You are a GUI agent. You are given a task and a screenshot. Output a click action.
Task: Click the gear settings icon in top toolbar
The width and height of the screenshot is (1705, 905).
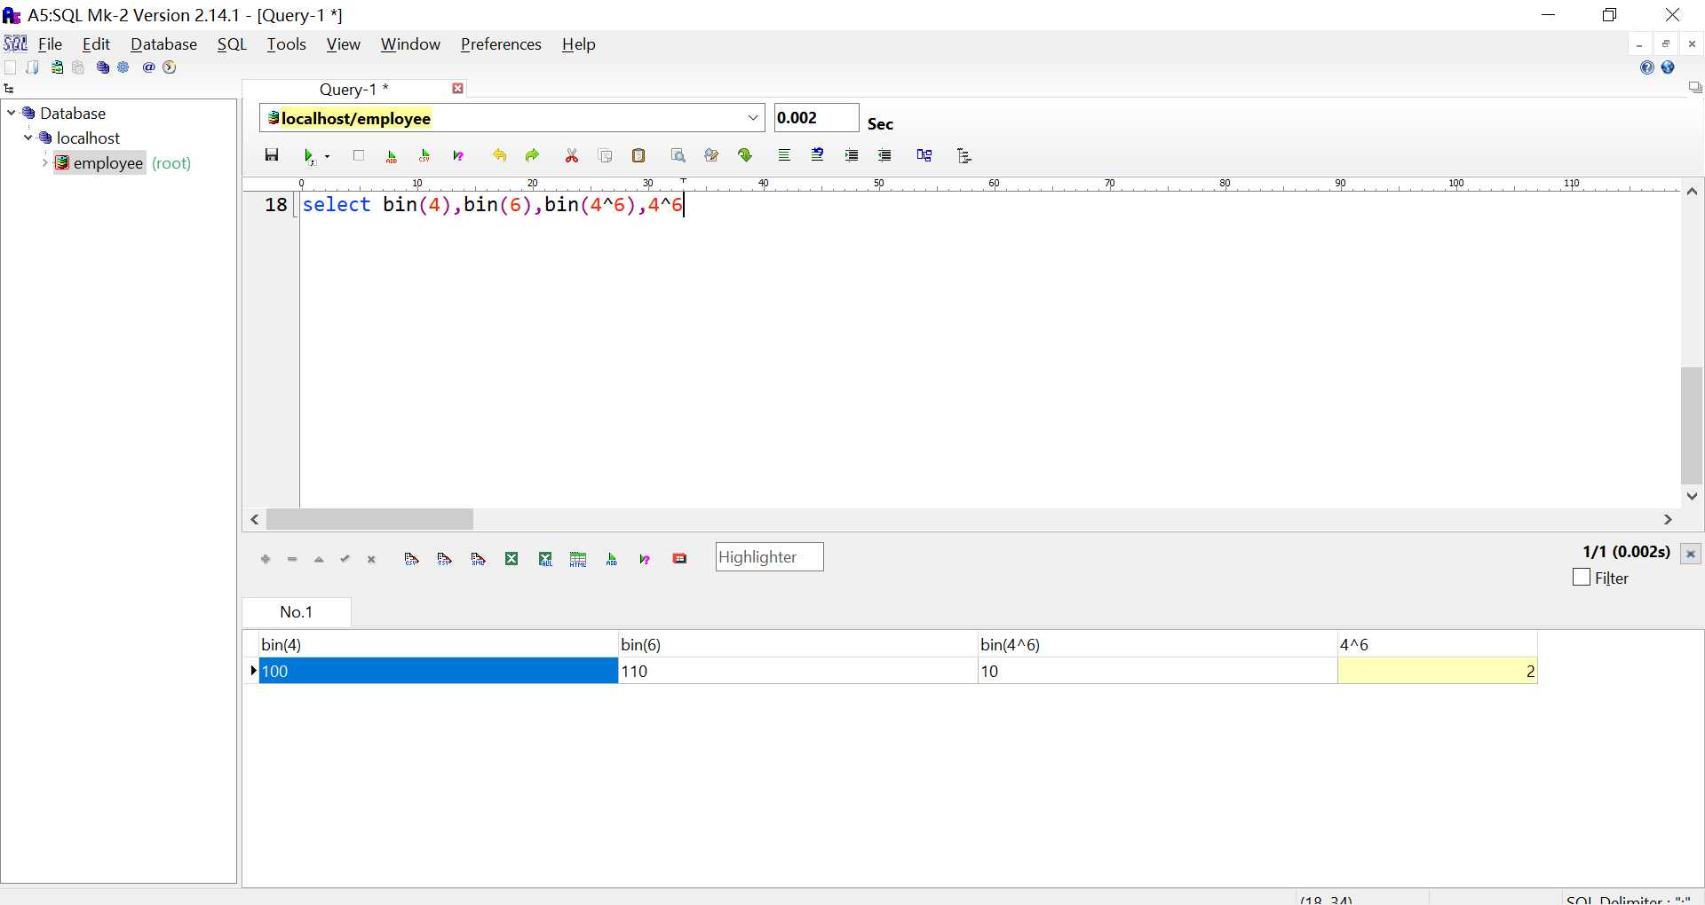(x=123, y=67)
